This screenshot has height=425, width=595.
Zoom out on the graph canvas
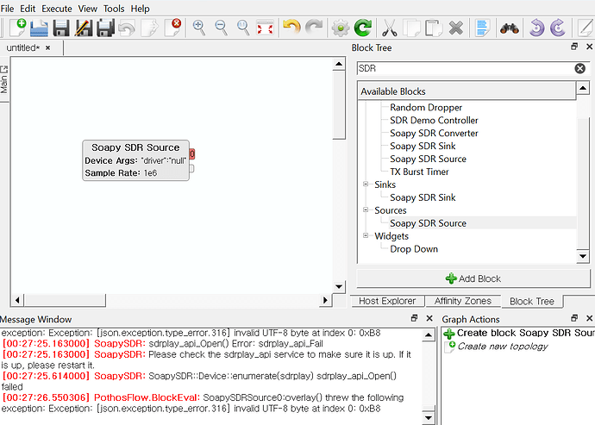point(221,28)
